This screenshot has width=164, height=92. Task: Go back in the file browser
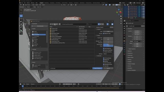point(51,24)
